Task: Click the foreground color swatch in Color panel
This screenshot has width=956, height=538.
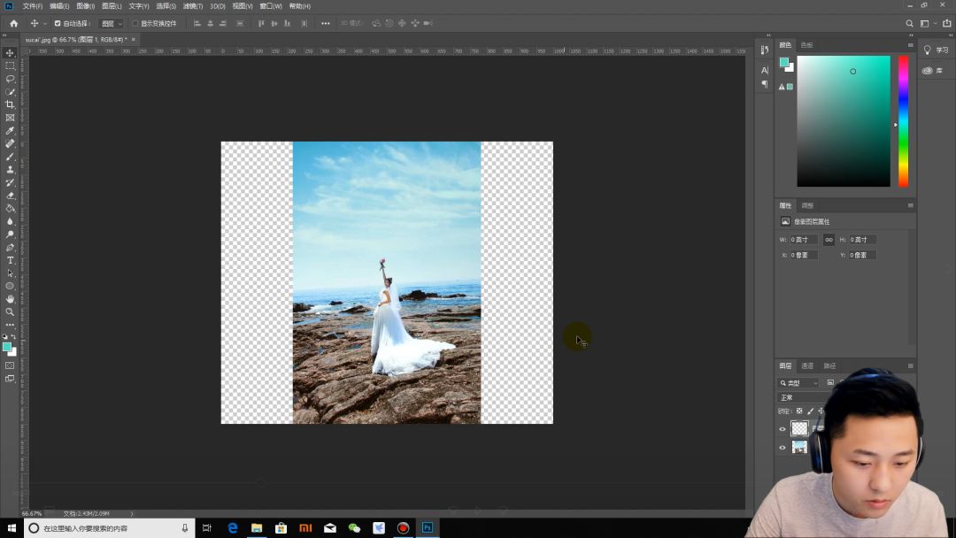Action: [x=784, y=62]
